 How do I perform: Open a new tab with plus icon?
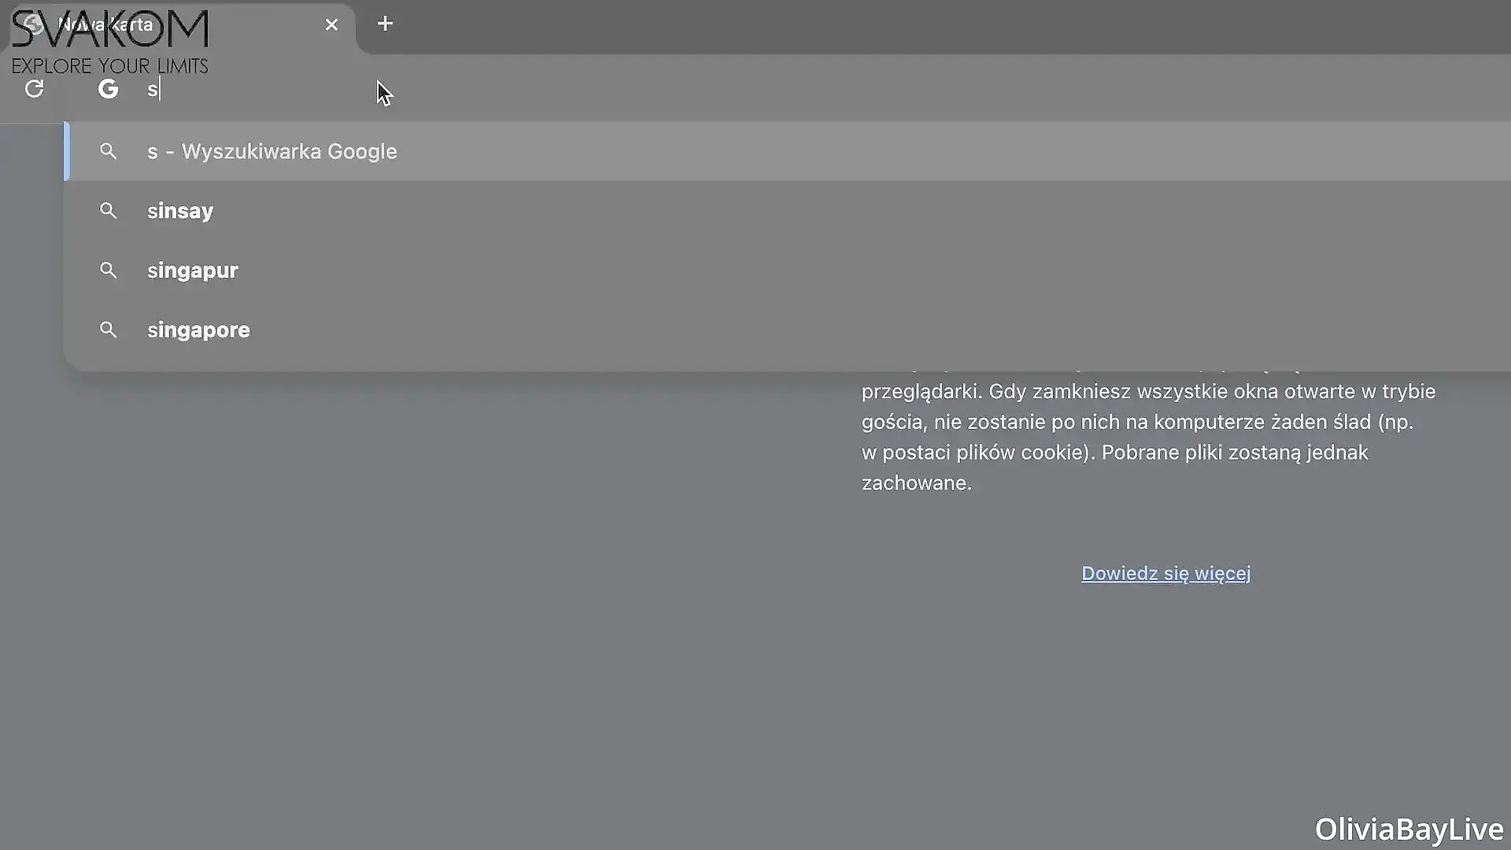(x=385, y=24)
